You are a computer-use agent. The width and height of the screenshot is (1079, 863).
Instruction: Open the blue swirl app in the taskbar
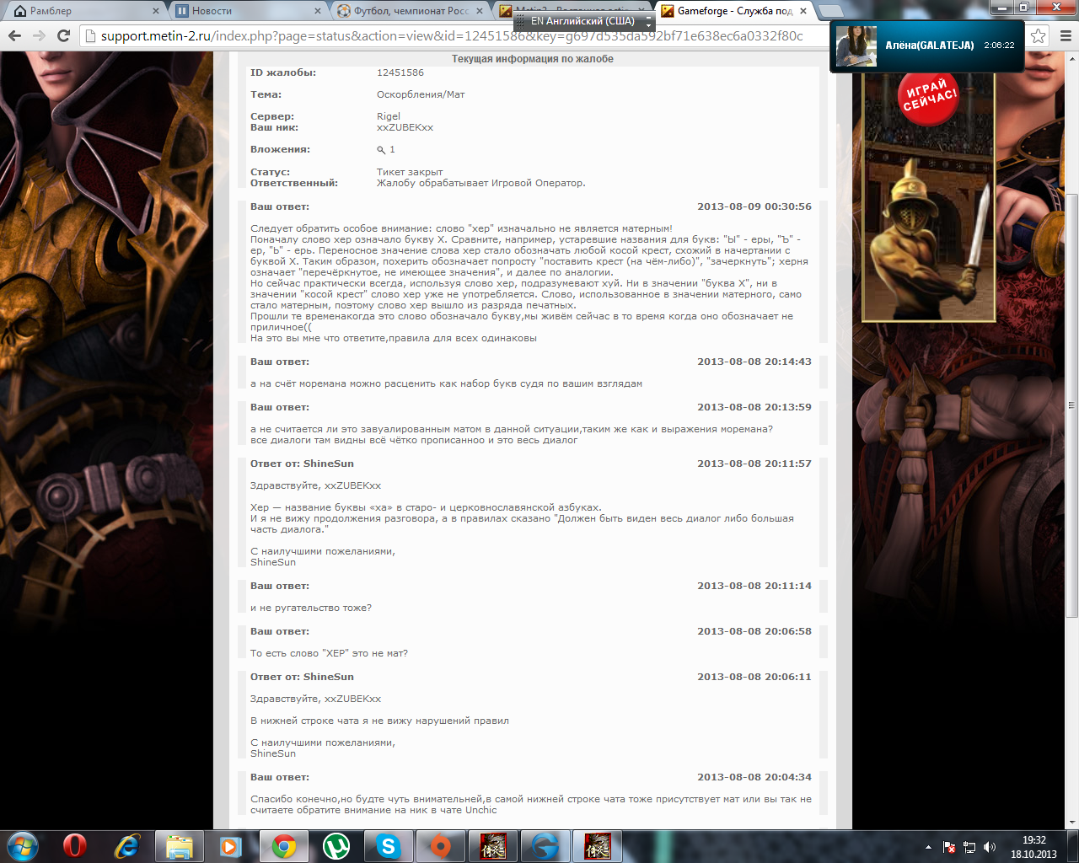(x=545, y=846)
